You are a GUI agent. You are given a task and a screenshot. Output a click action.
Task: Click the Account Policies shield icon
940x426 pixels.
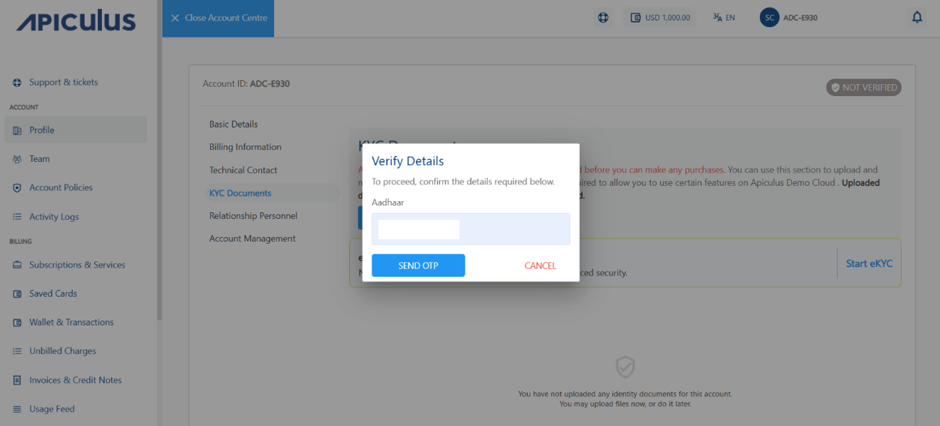(17, 187)
